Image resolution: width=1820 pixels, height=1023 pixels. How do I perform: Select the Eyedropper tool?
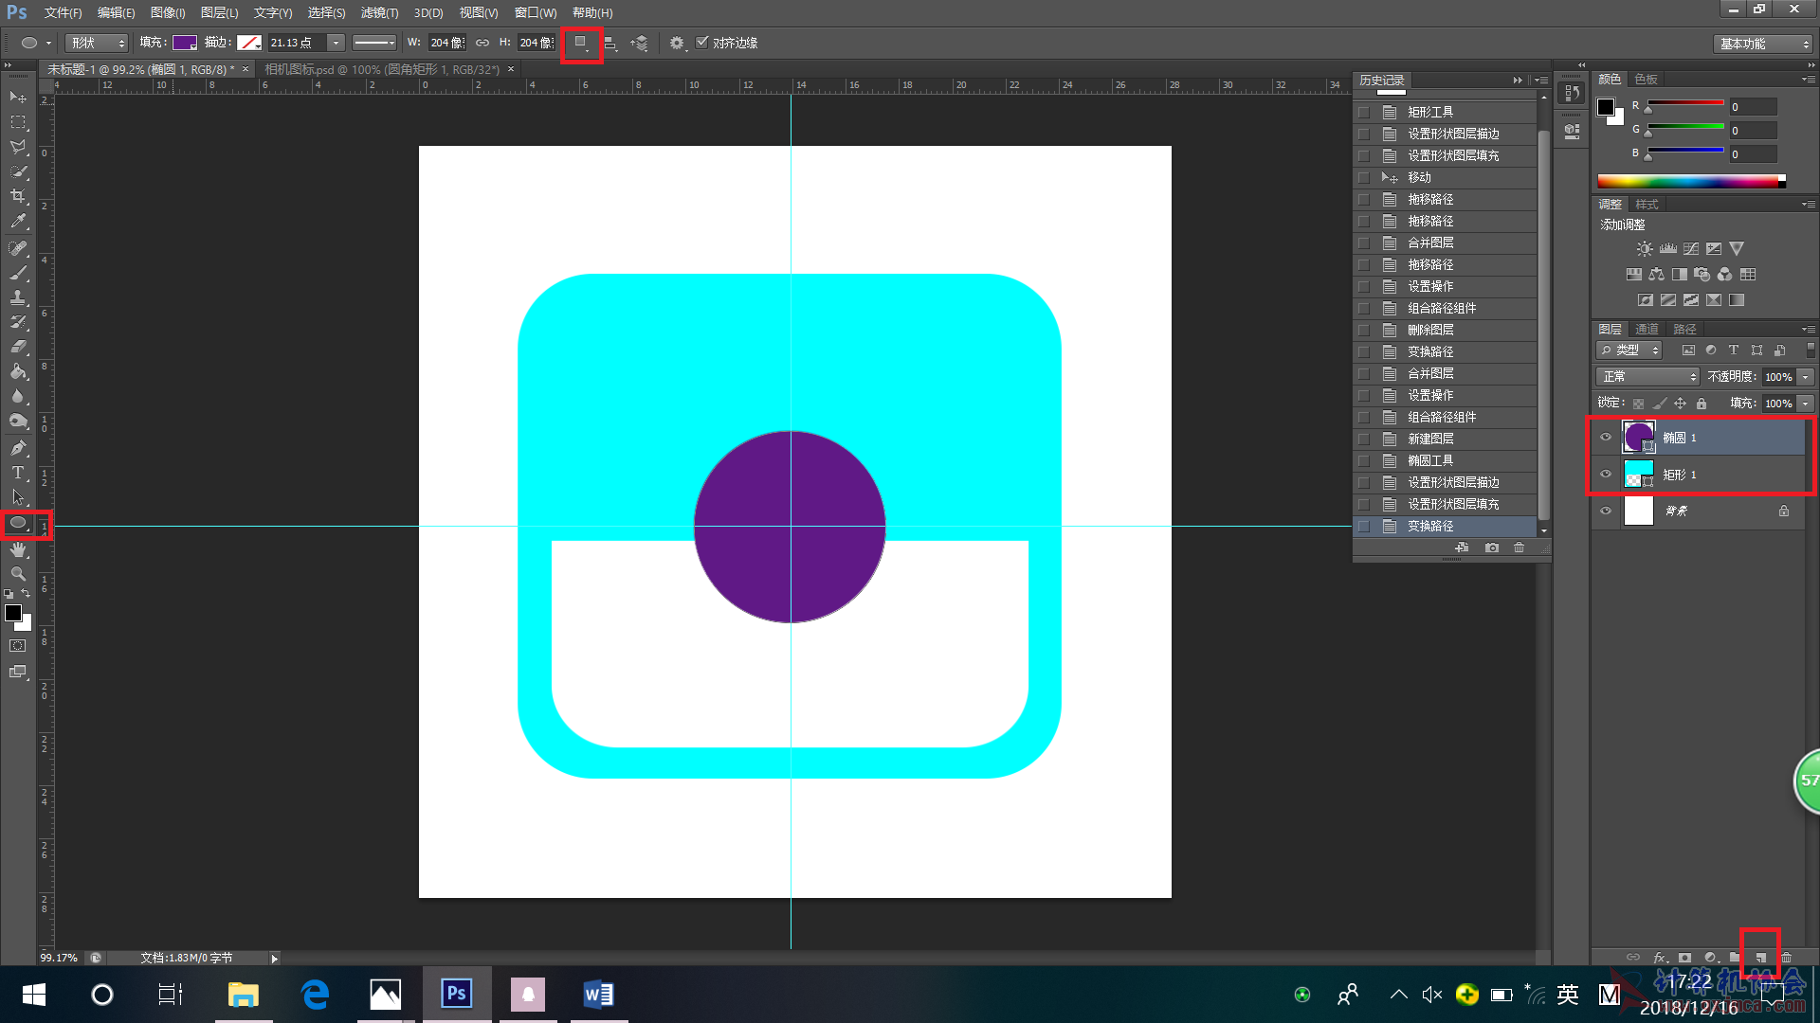coord(18,221)
